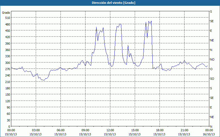This screenshot has width=220, height=137.
Task: Select the "06:00" time label on bottom axis
Action: [x=61, y=130]
